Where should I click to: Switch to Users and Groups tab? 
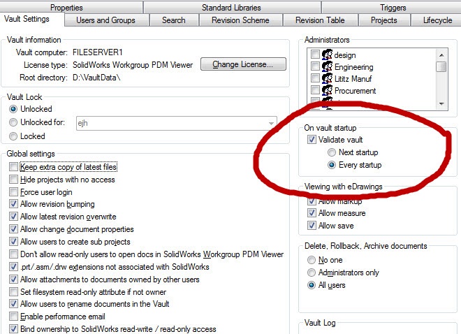point(106,20)
